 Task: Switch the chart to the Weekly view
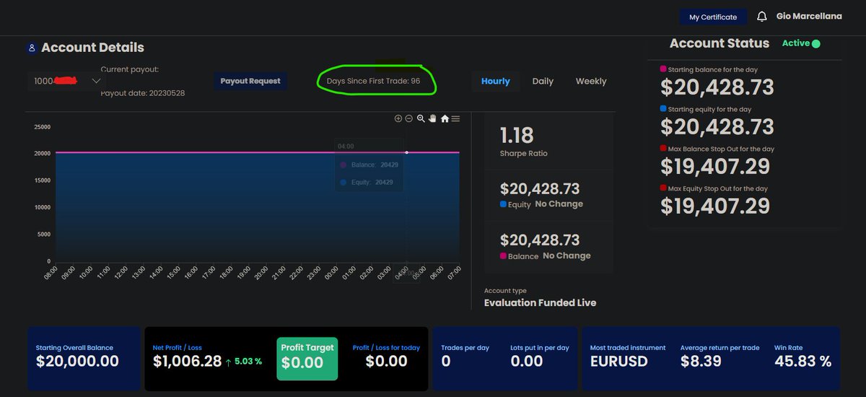[x=591, y=81]
